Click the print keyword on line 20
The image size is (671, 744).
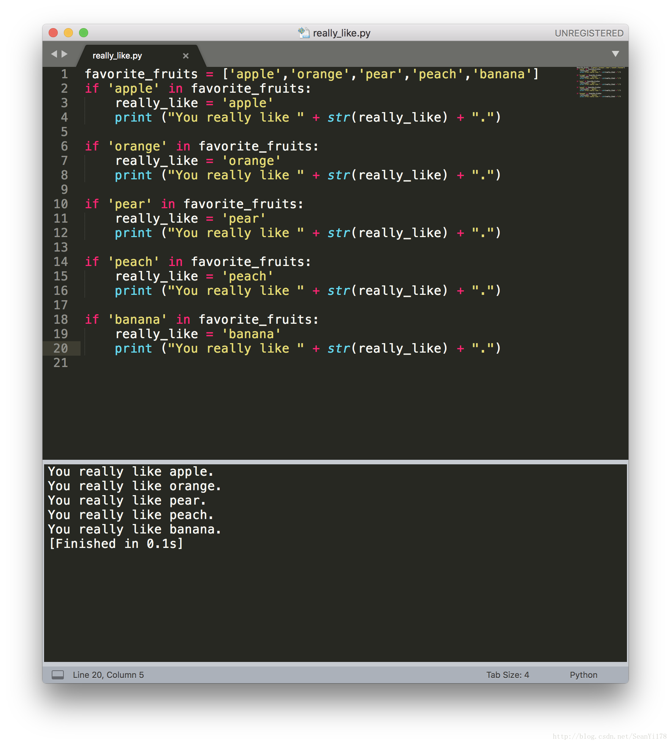pos(133,348)
